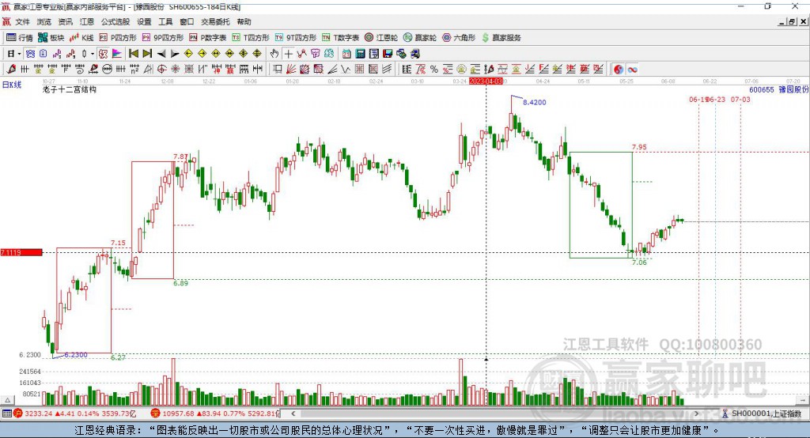Jump to first bar with green skip-left icon
810x438 pixels.
(133, 54)
